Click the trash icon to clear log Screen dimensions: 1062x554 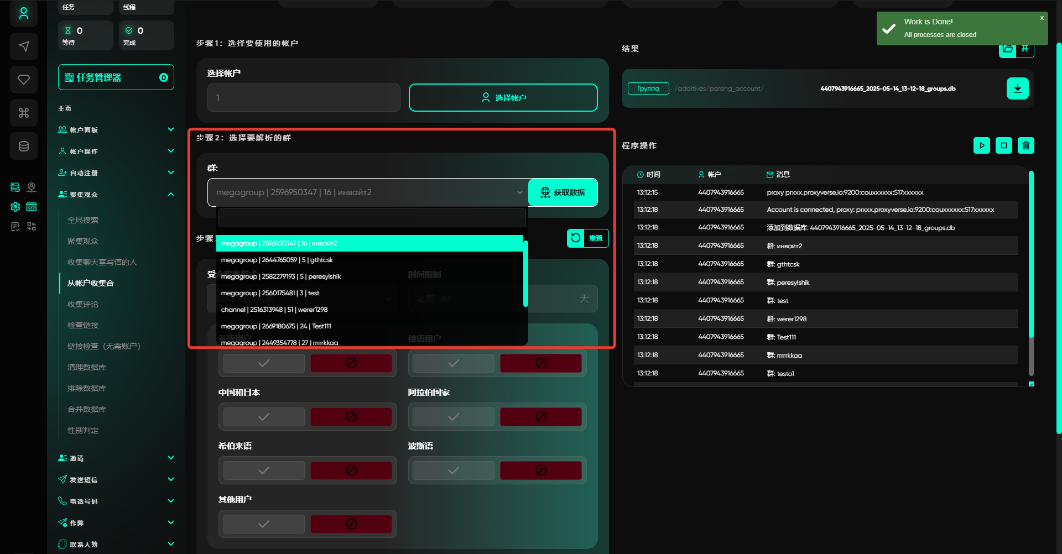1025,145
